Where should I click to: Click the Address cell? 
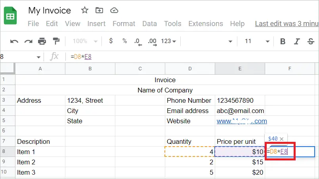pyautogui.click(x=40, y=100)
